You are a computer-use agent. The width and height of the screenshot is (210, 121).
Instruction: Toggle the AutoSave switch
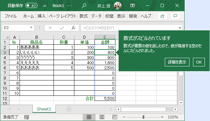(31, 6)
